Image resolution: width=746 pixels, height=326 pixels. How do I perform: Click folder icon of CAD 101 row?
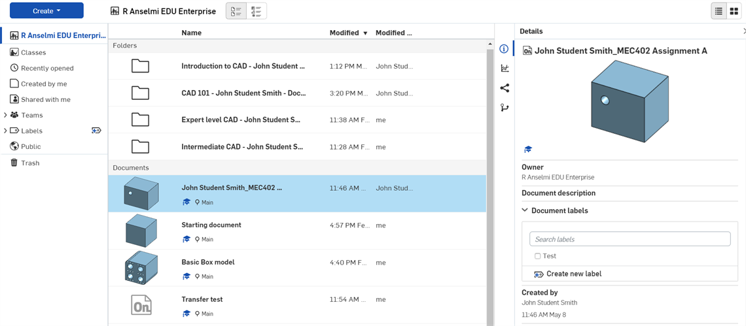pyautogui.click(x=140, y=93)
